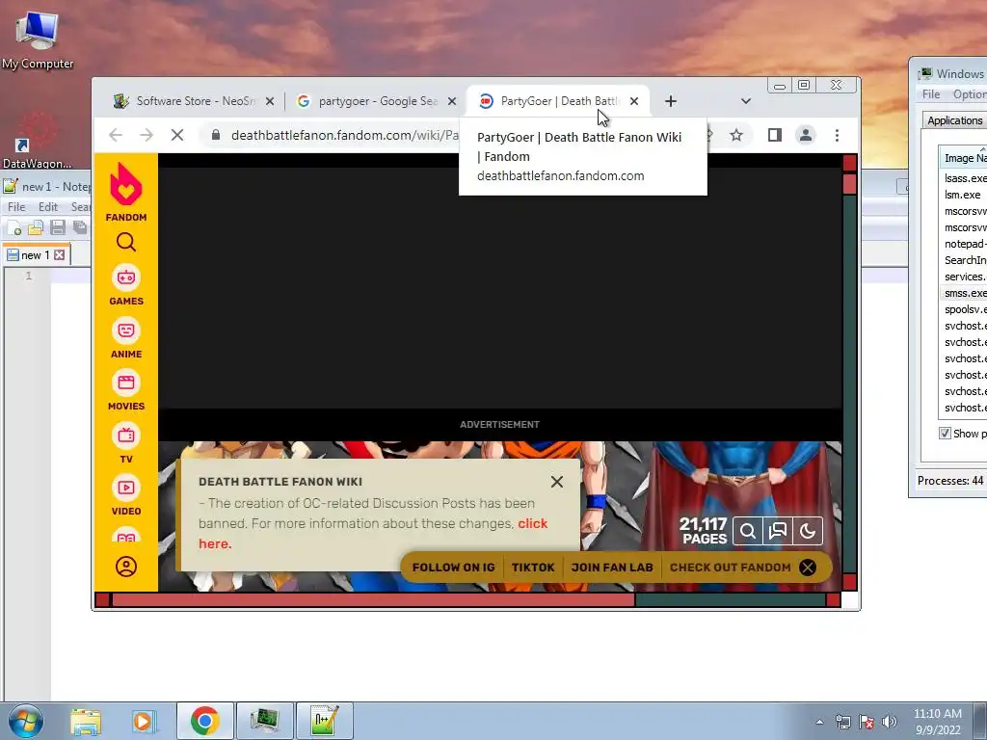
Task: Open the TV category
Action: pyautogui.click(x=126, y=443)
